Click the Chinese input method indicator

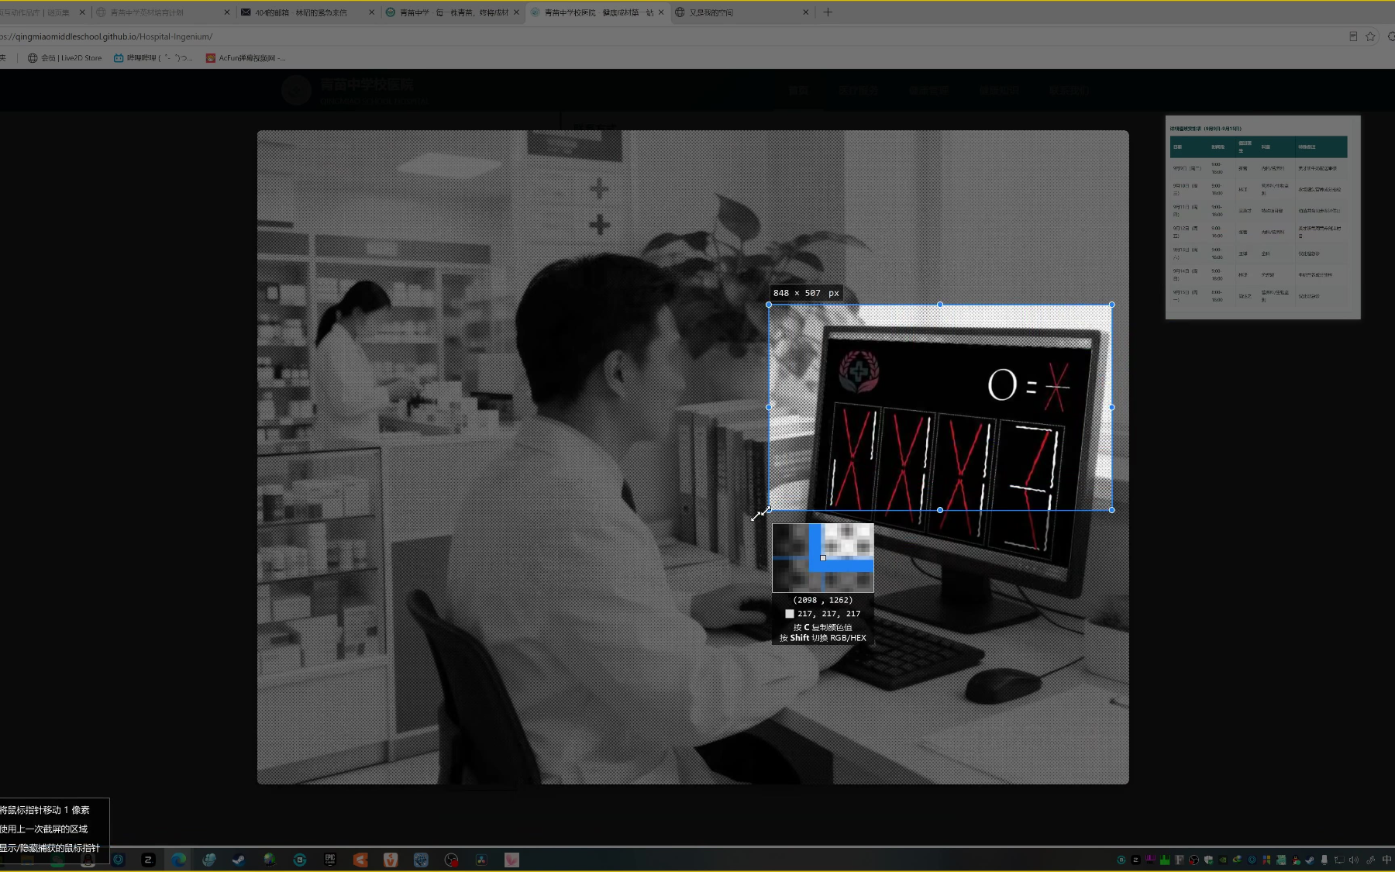(1386, 860)
